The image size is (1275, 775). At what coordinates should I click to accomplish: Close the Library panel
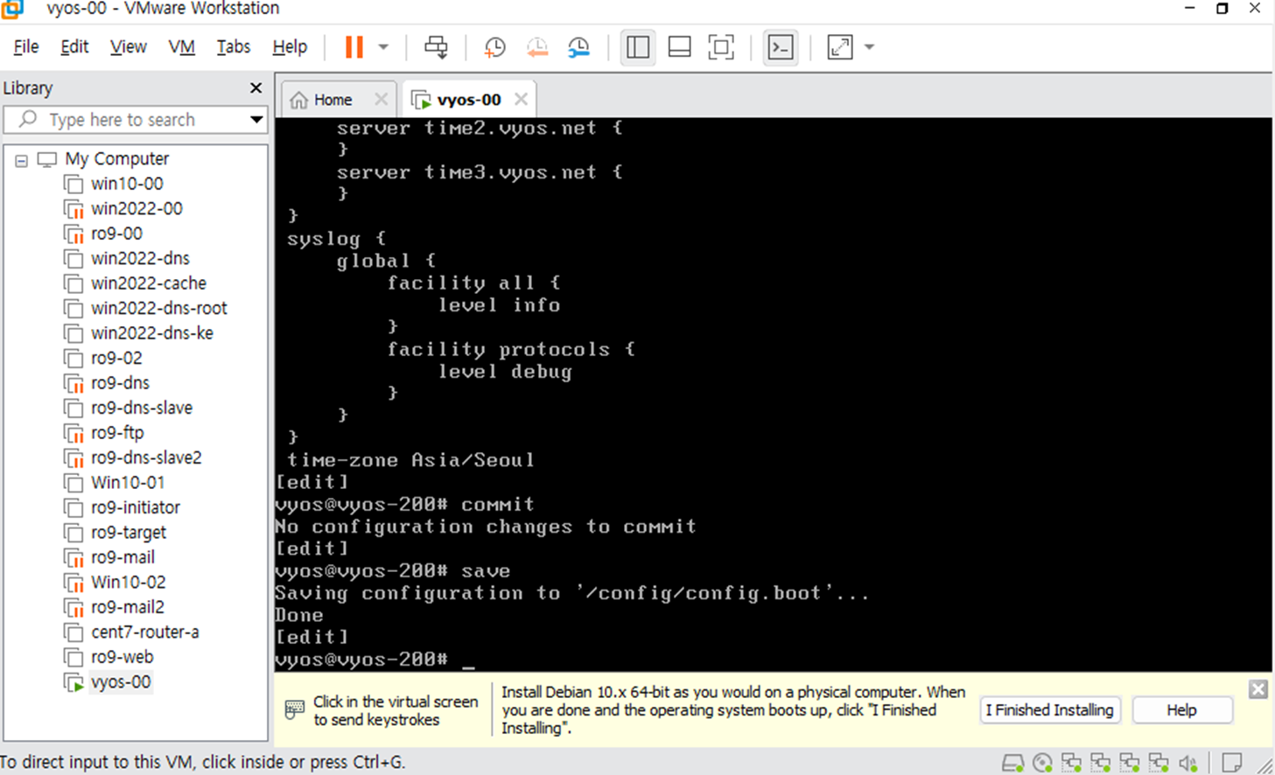point(256,87)
